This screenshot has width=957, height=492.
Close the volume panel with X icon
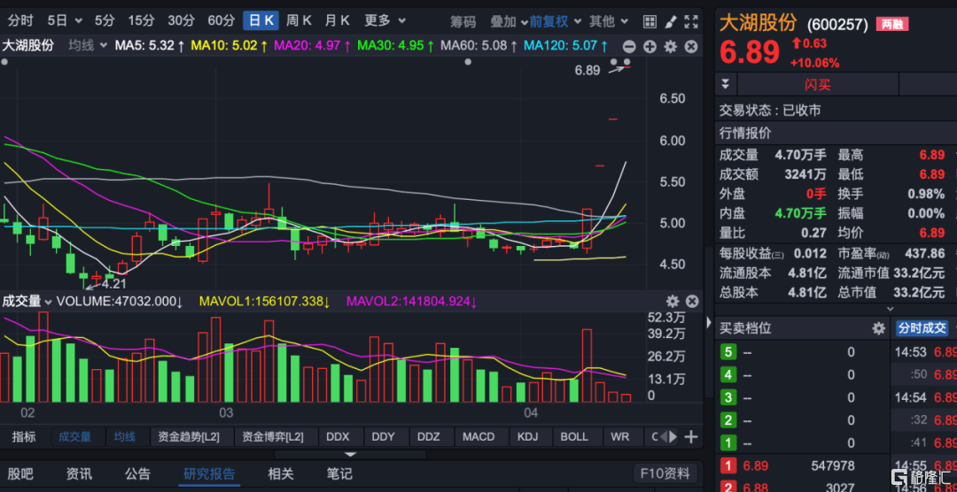pos(691,301)
